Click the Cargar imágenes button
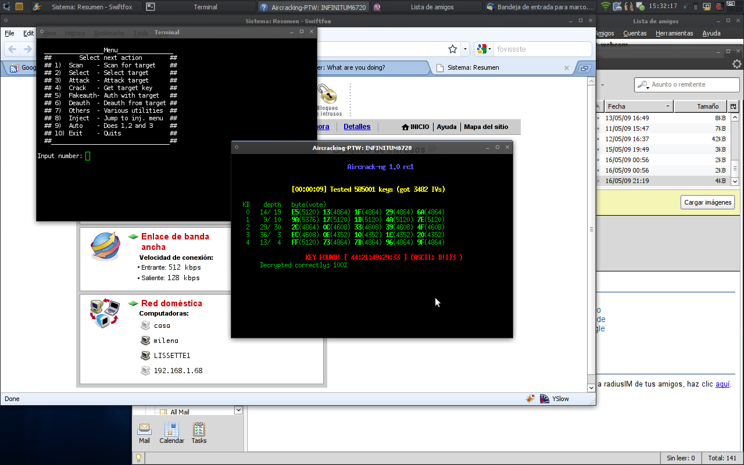The image size is (744, 465). pyautogui.click(x=707, y=202)
